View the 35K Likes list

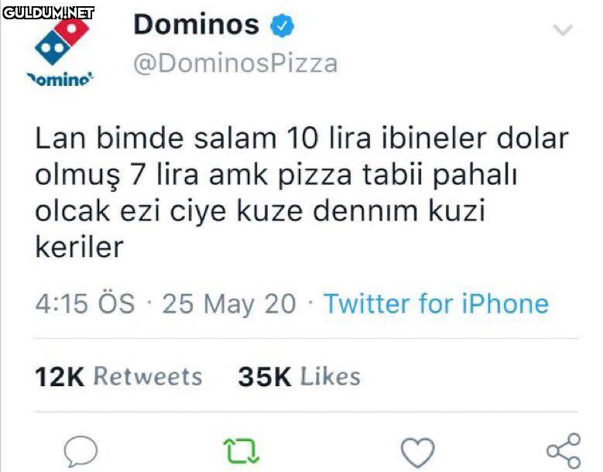pos(299,376)
